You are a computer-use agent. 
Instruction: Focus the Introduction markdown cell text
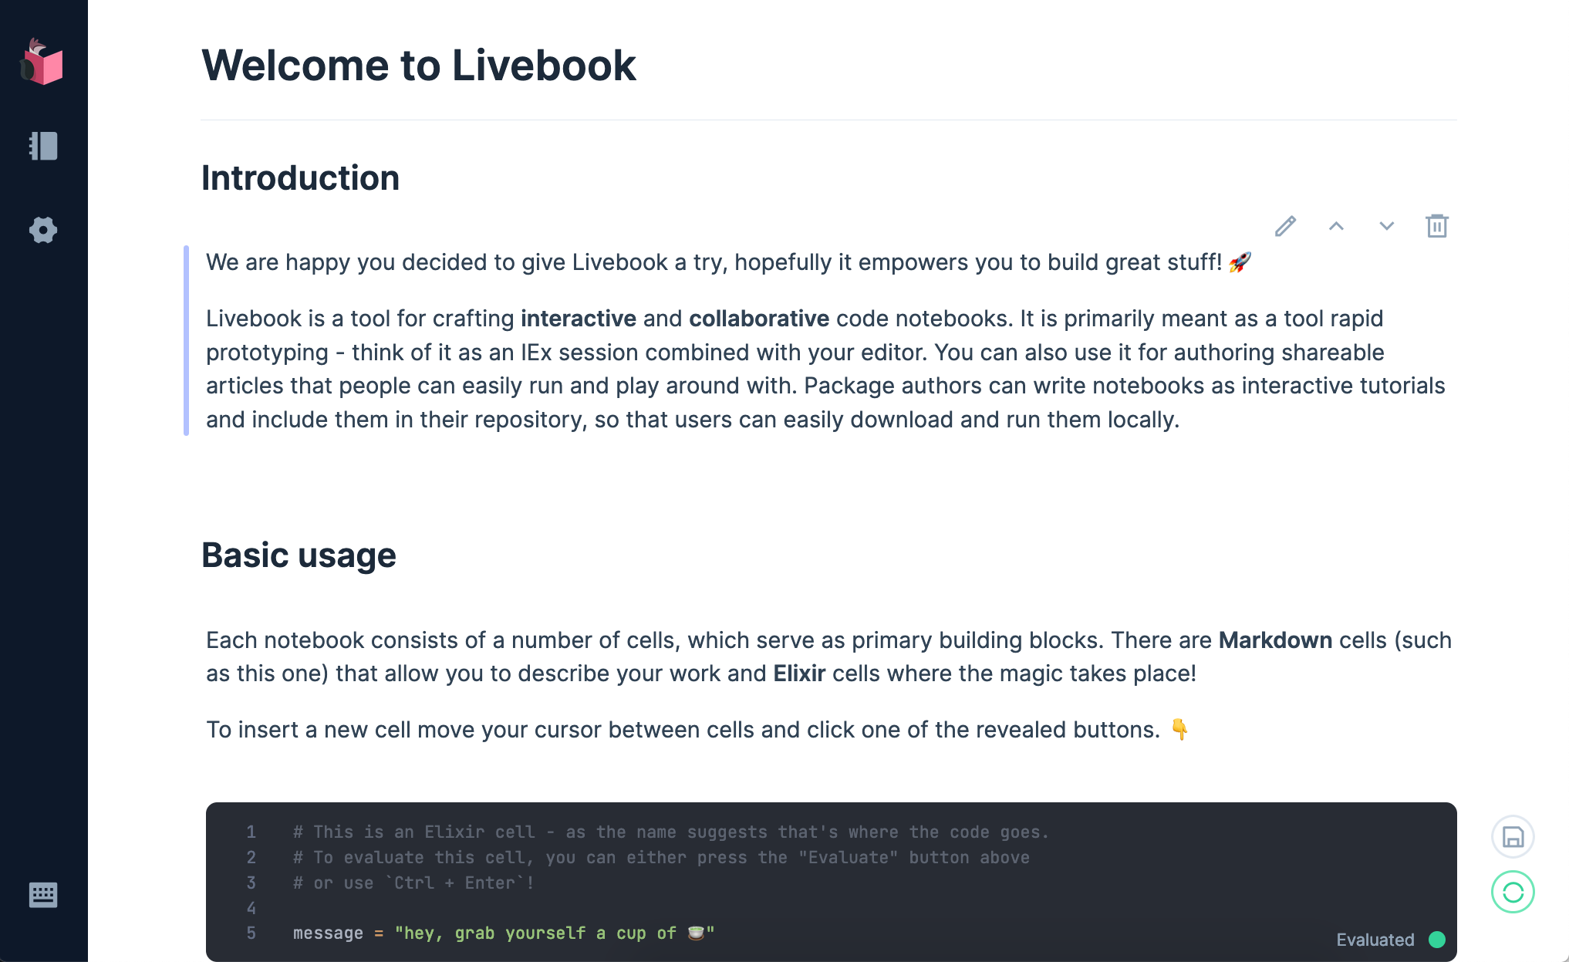click(x=825, y=341)
